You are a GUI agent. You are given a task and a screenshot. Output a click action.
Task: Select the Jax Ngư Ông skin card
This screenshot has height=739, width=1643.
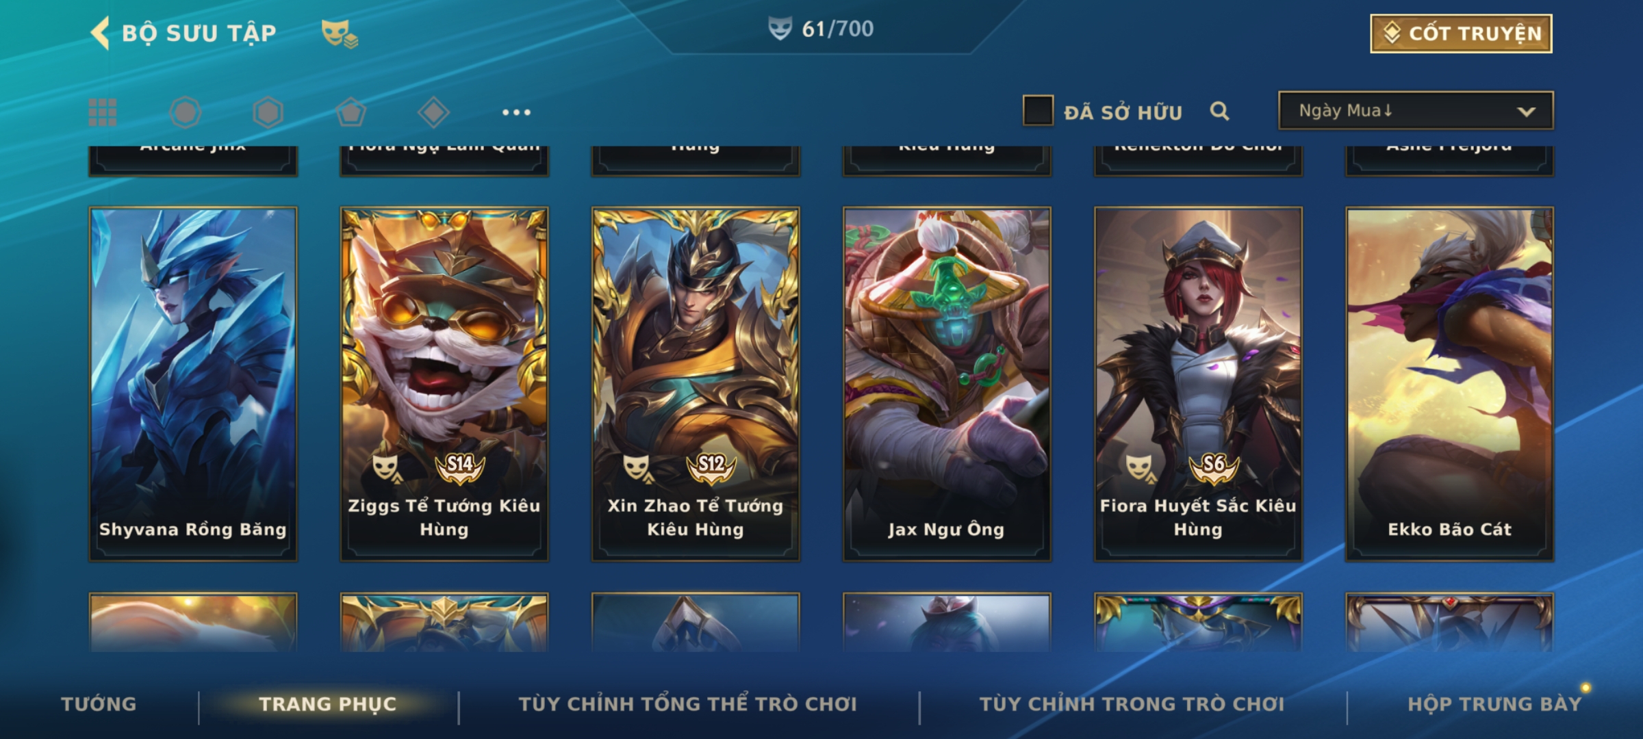point(947,384)
